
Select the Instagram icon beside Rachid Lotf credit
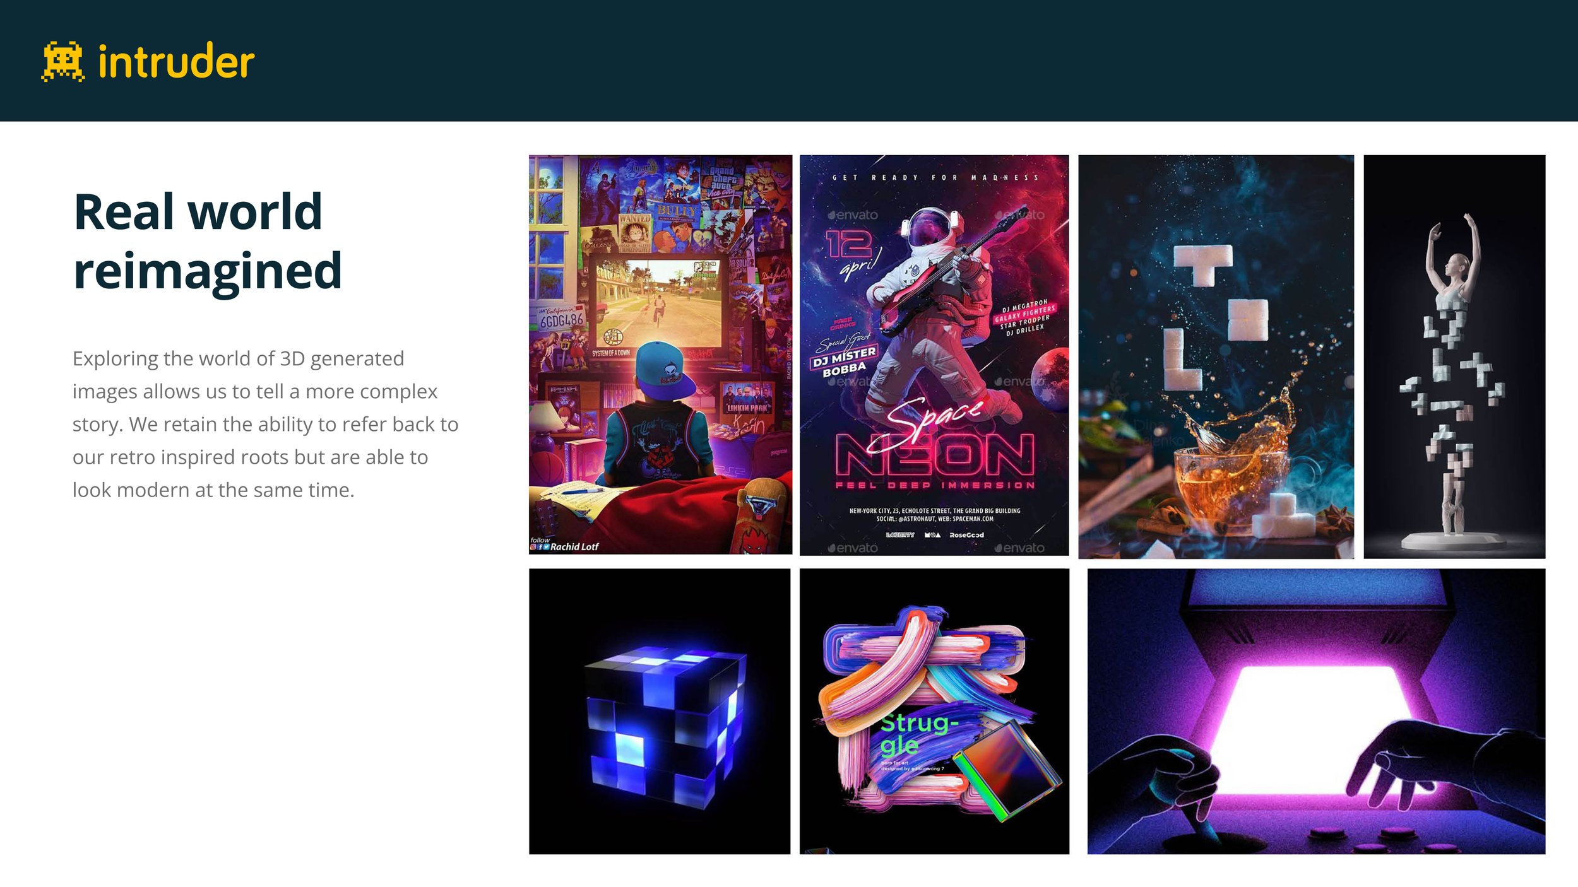[533, 548]
